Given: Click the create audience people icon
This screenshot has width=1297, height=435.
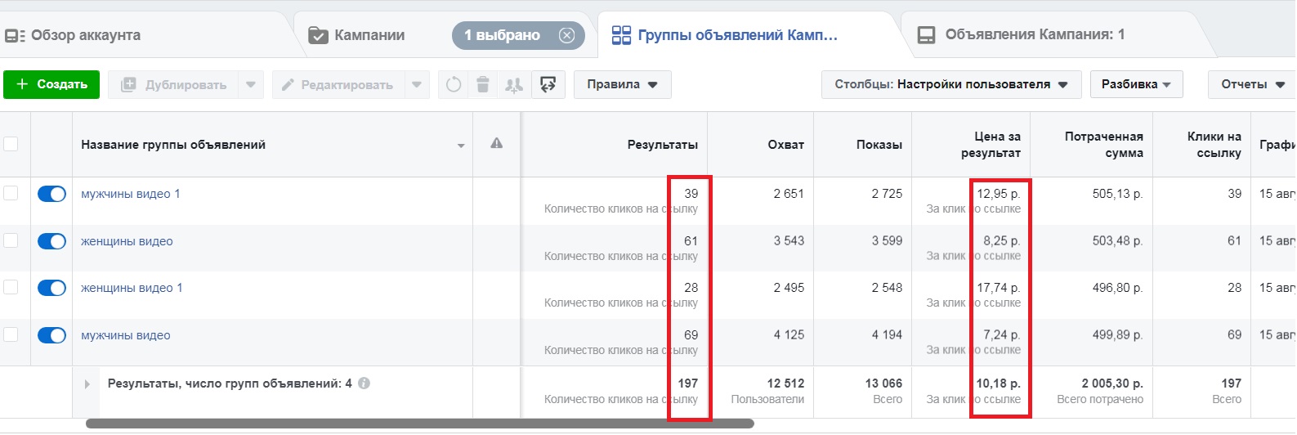Looking at the screenshot, I should click(514, 84).
